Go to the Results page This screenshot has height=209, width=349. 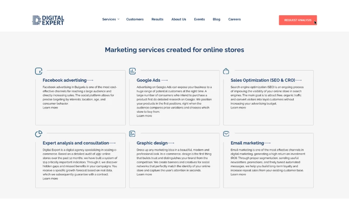(157, 19)
